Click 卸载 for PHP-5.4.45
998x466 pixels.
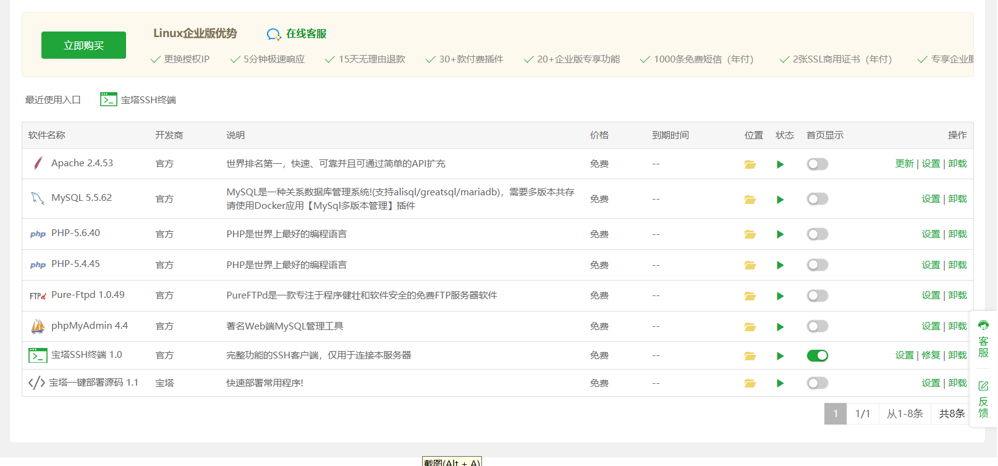point(957,265)
